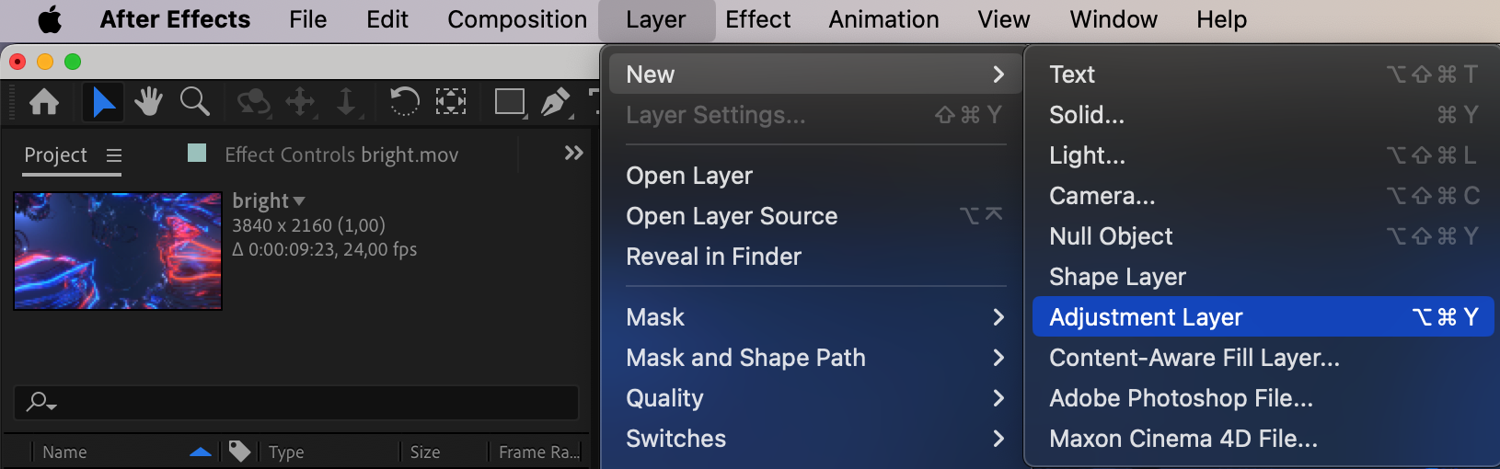Select the Rotation tool
Screen dimensions: 1500x469
click(404, 101)
